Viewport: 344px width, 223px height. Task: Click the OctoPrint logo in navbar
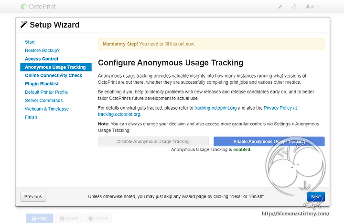tap(38, 7)
